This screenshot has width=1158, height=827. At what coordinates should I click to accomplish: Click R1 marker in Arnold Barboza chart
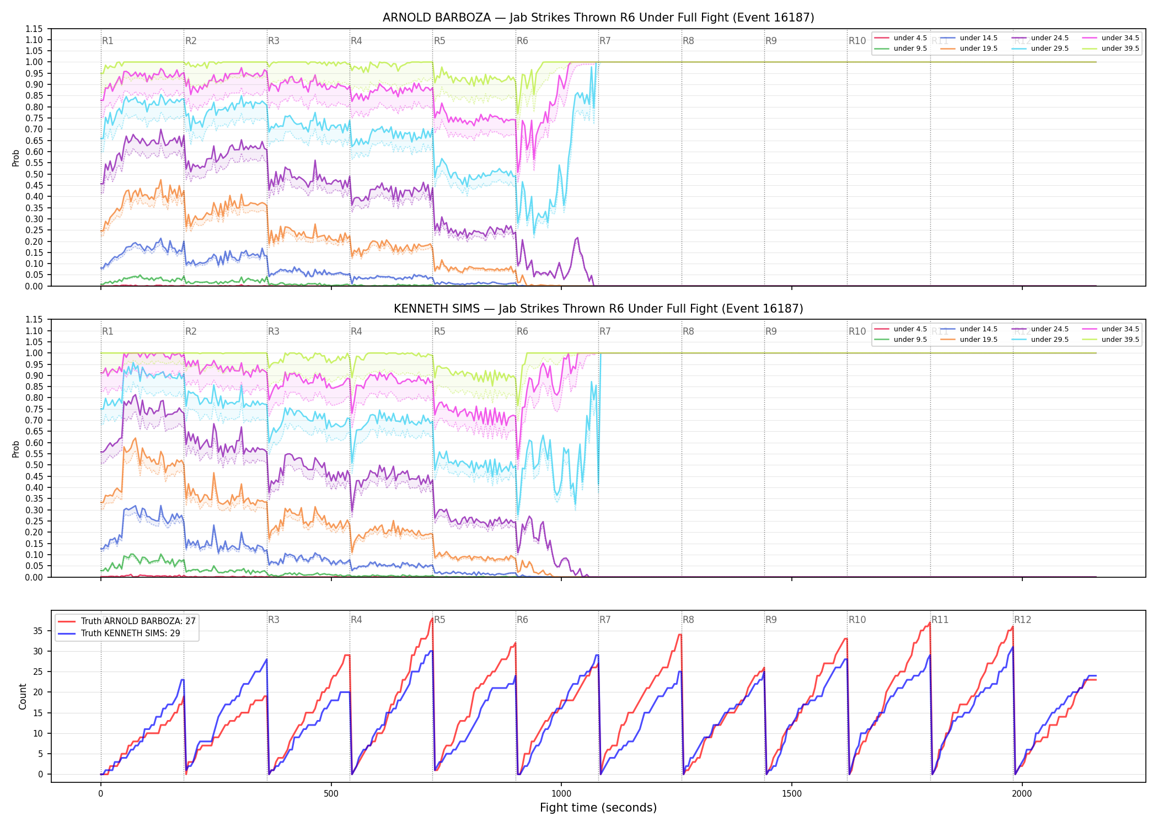click(x=108, y=41)
